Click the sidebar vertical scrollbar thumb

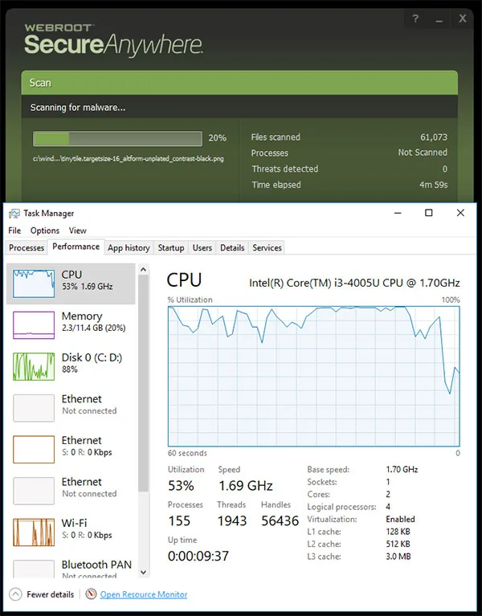click(143, 383)
